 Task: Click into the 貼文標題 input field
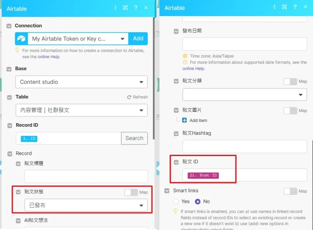click(x=86, y=176)
